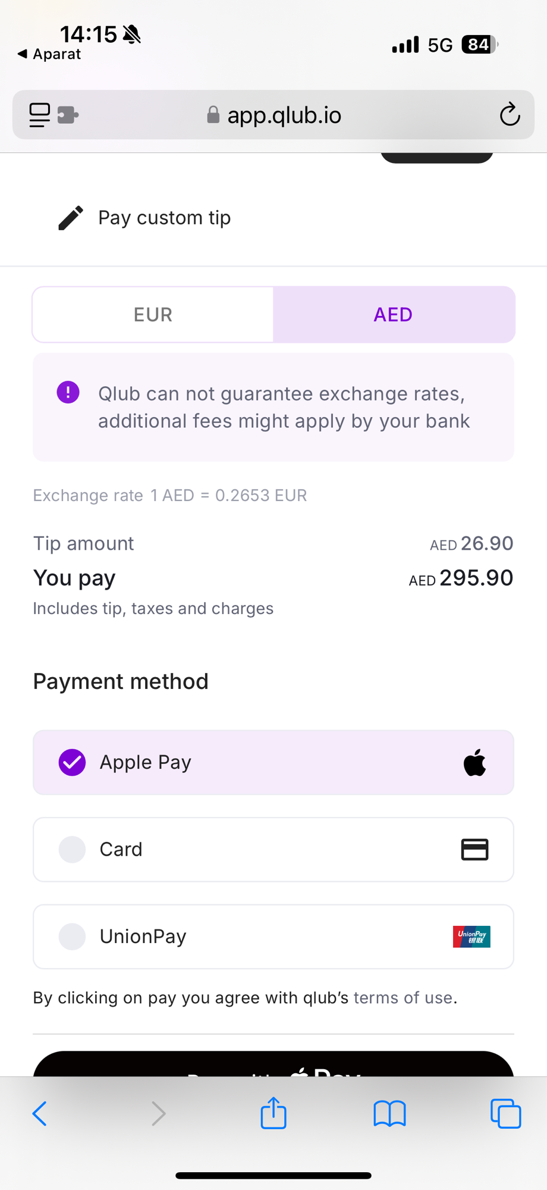Select the AED currency tab
The width and height of the screenshot is (547, 1190).
[394, 314]
